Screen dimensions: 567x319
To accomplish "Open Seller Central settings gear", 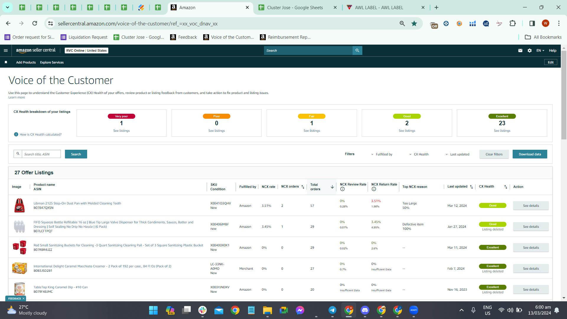I will pyautogui.click(x=530, y=51).
